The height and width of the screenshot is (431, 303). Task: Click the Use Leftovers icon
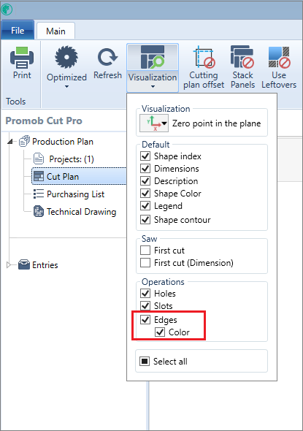coord(279,57)
